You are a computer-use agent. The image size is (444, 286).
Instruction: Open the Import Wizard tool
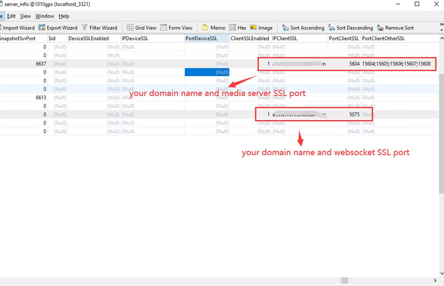(x=18, y=28)
